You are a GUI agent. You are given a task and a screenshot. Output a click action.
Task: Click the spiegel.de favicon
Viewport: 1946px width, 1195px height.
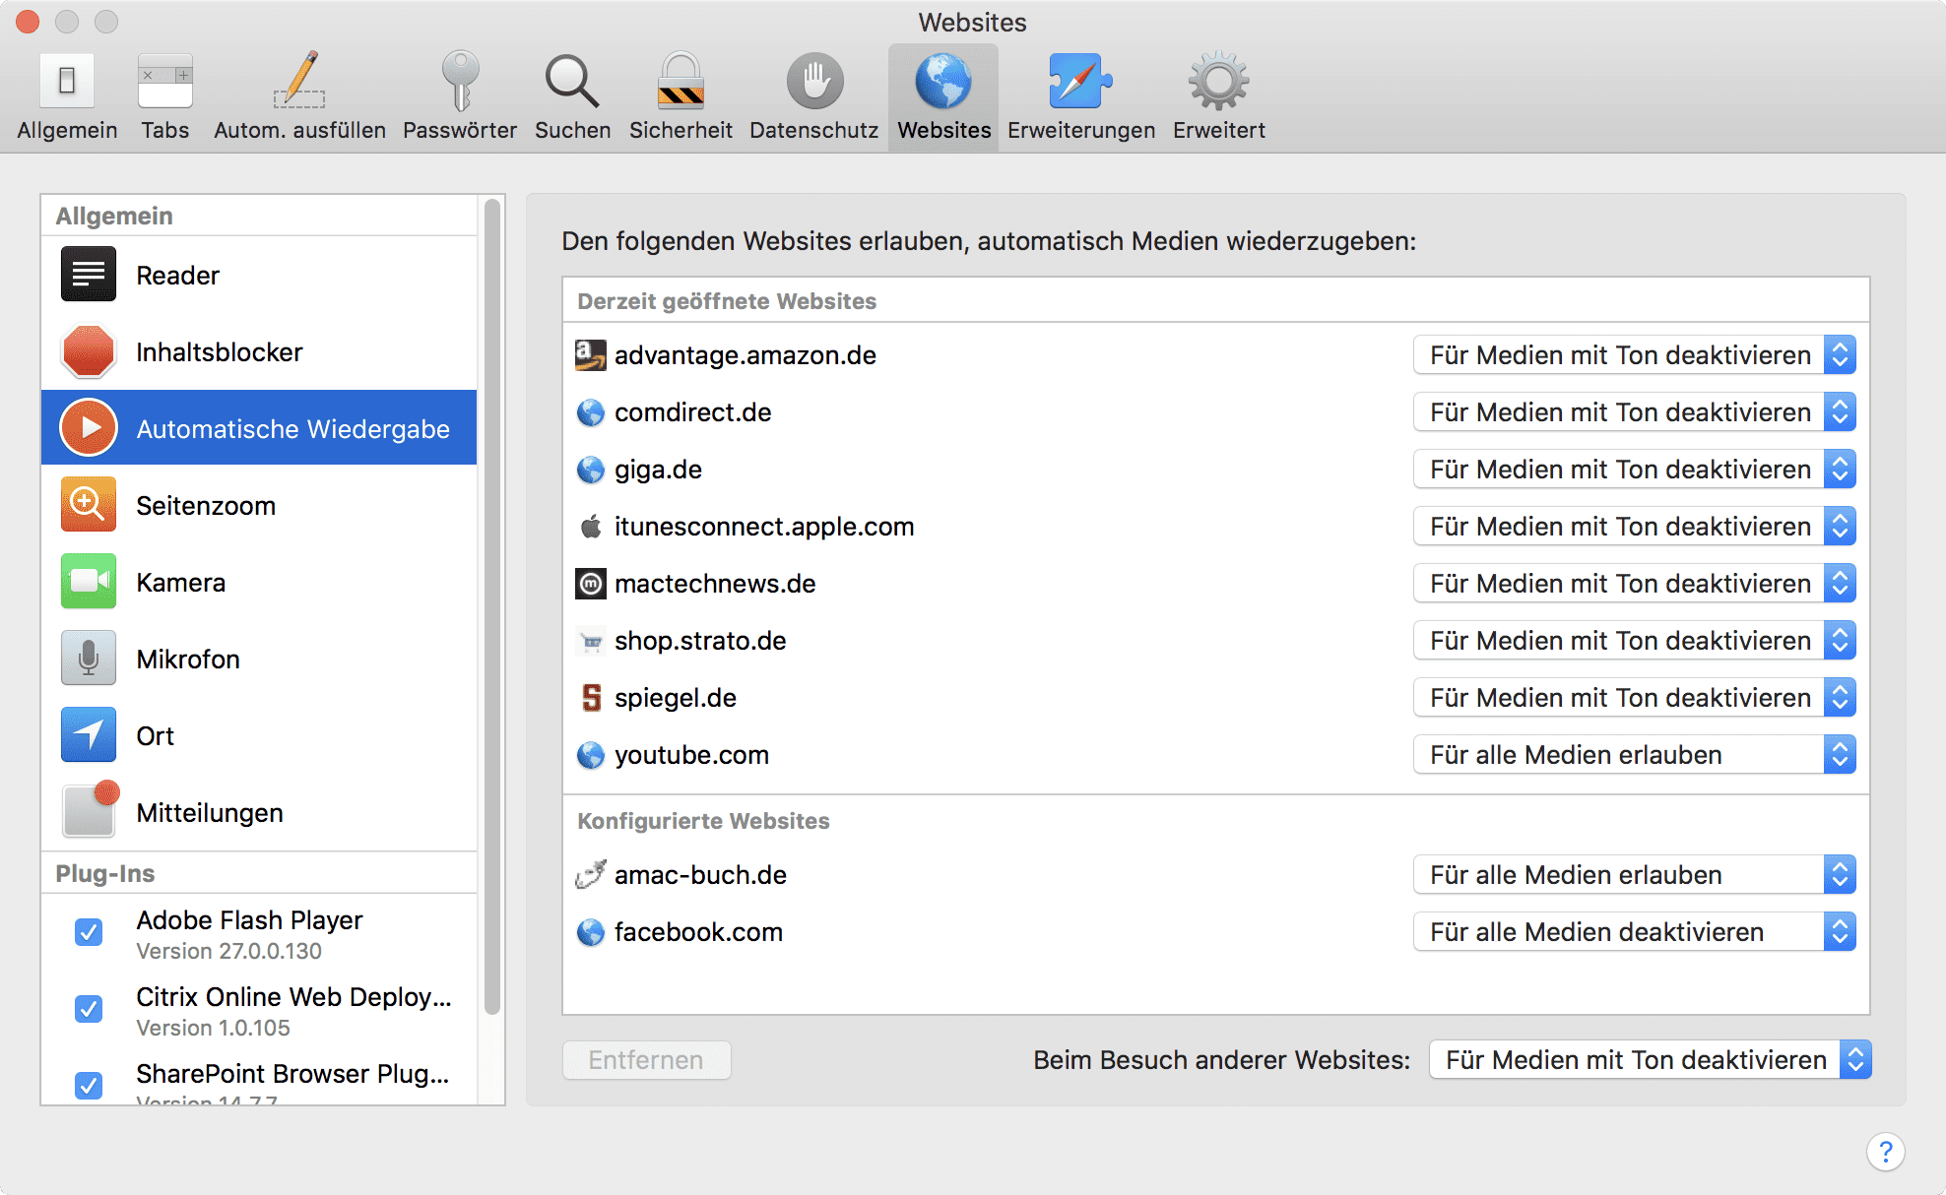[591, 698]
